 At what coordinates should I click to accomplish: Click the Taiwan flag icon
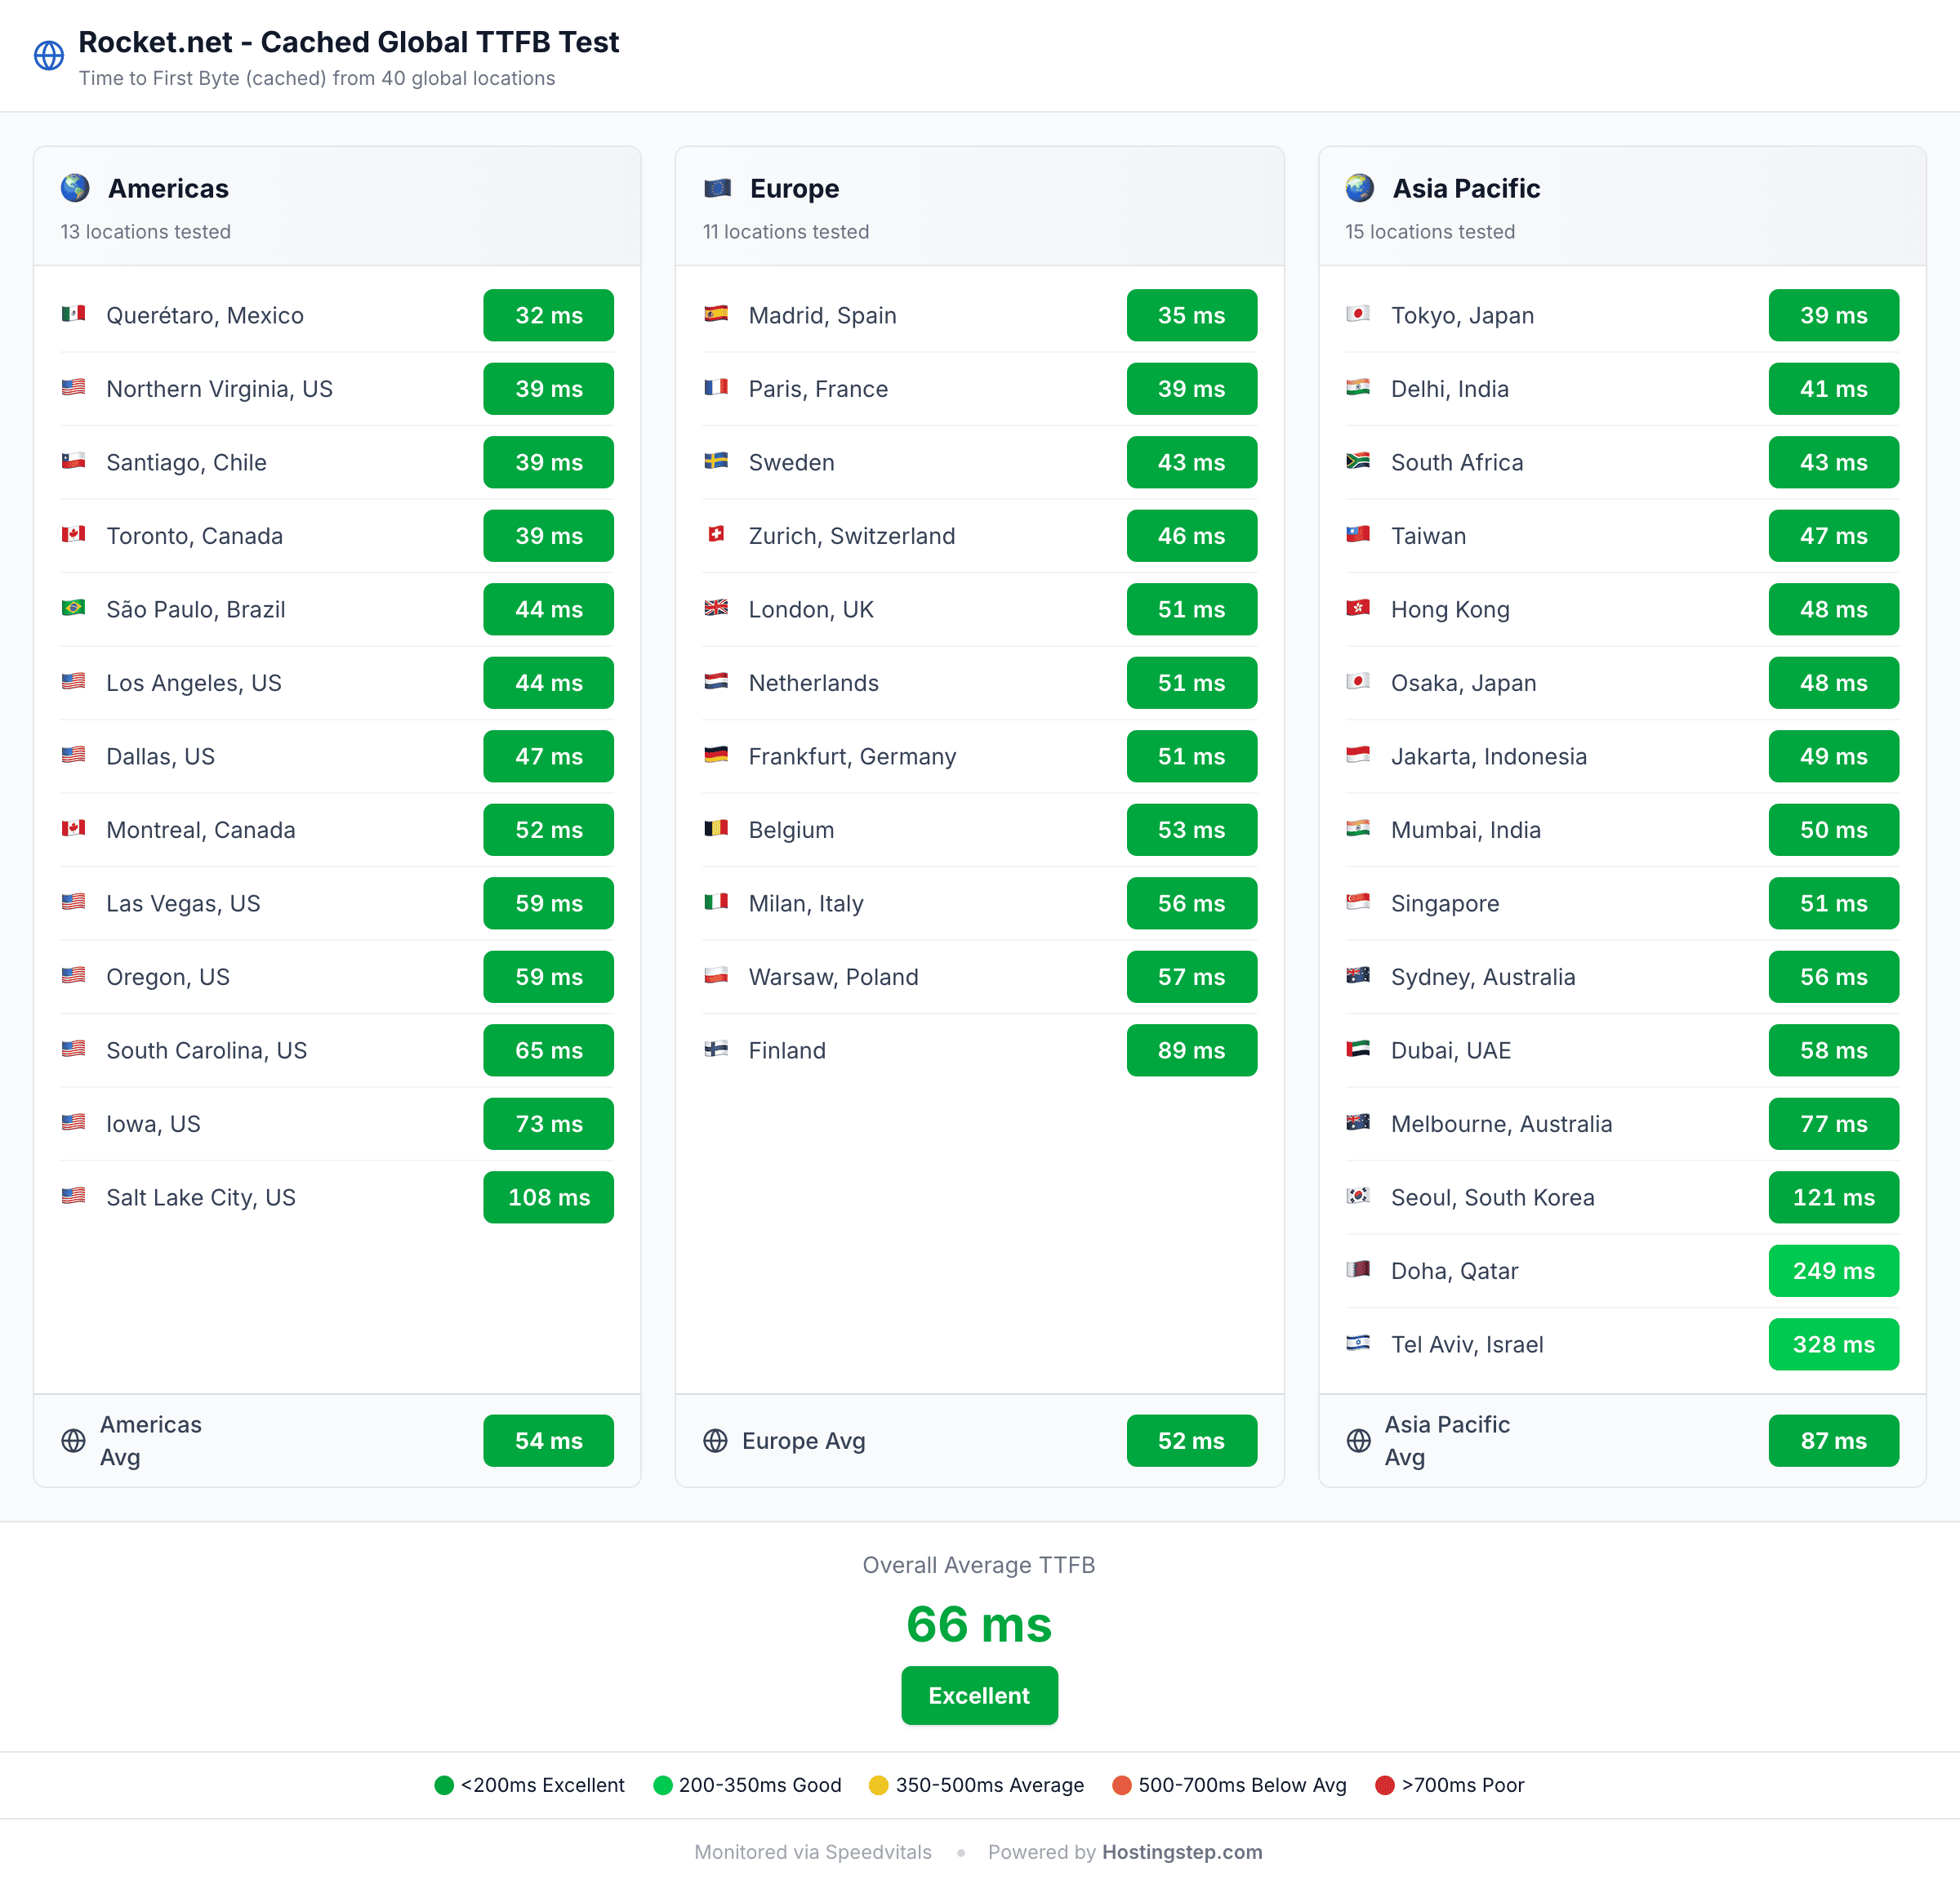pos(1358,534)
